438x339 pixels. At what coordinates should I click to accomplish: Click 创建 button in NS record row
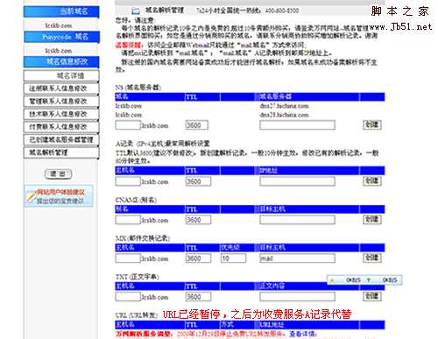[372, 125]
